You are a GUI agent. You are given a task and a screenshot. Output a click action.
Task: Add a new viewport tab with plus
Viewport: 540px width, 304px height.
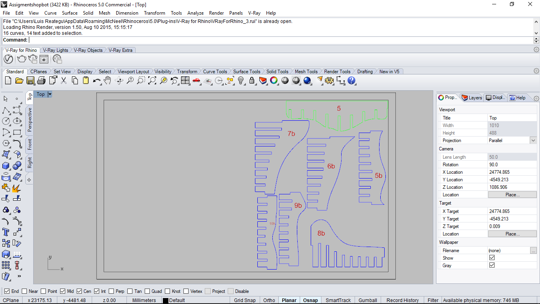coord(29,180)
